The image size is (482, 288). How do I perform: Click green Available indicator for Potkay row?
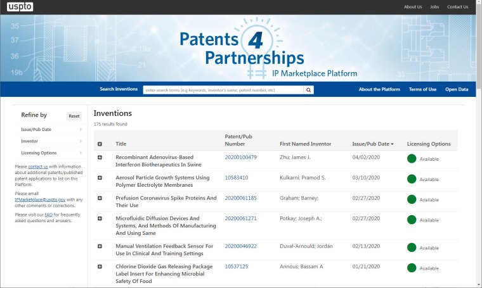click(x=412, y=220)
